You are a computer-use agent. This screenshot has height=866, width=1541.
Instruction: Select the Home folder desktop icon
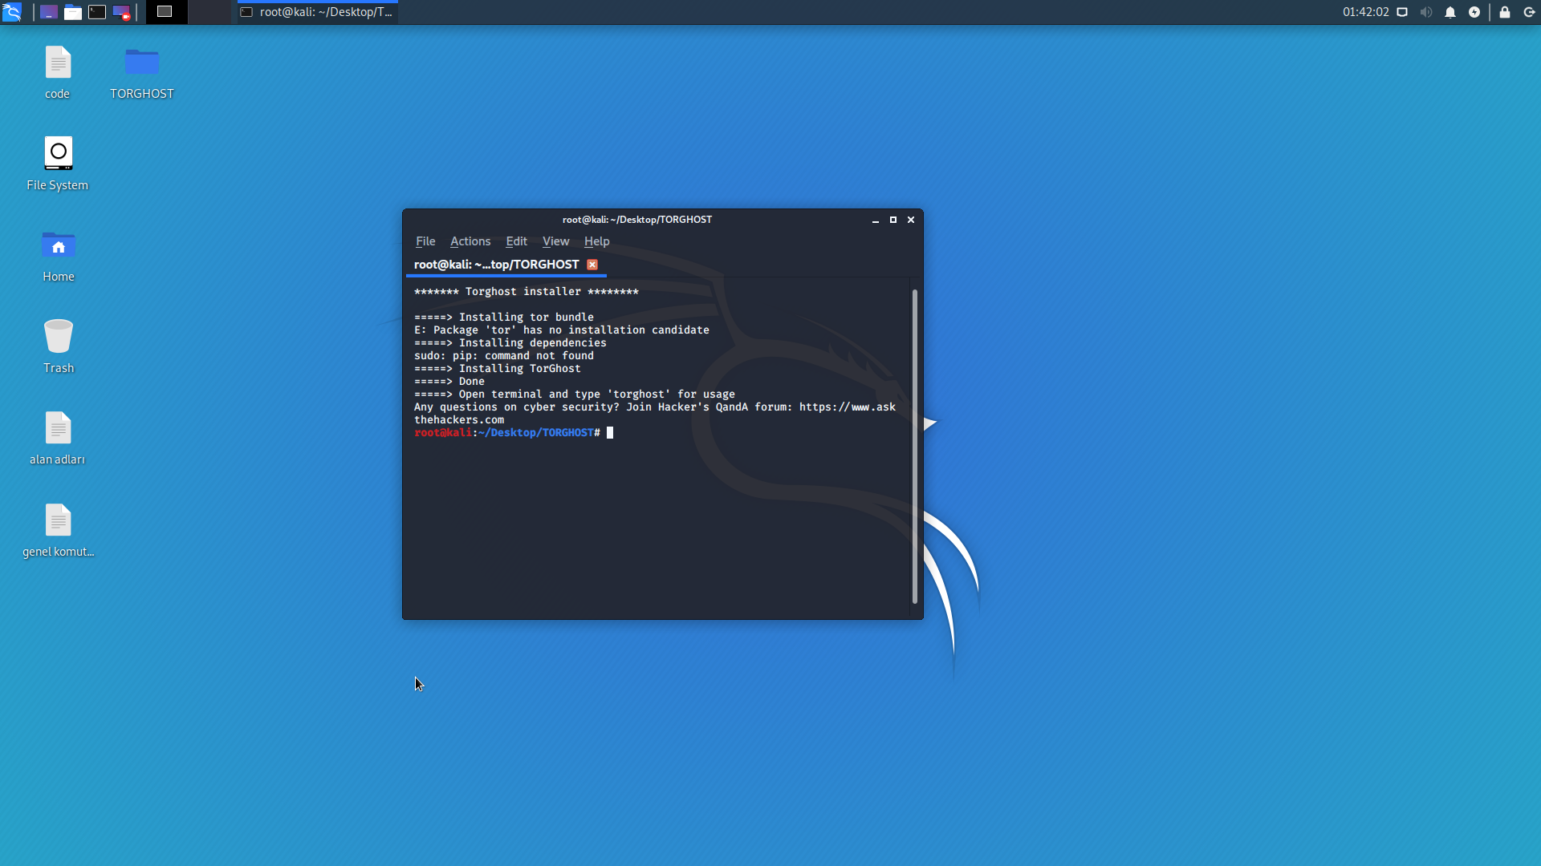point(58,256)
